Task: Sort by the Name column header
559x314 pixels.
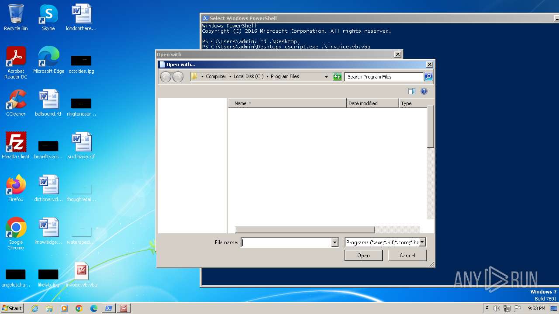Action: click(287, 103)
